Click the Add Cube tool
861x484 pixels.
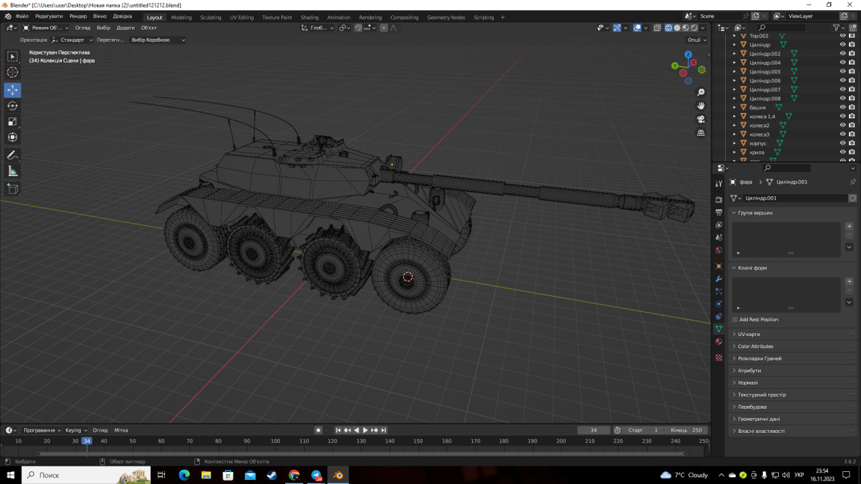13,189
